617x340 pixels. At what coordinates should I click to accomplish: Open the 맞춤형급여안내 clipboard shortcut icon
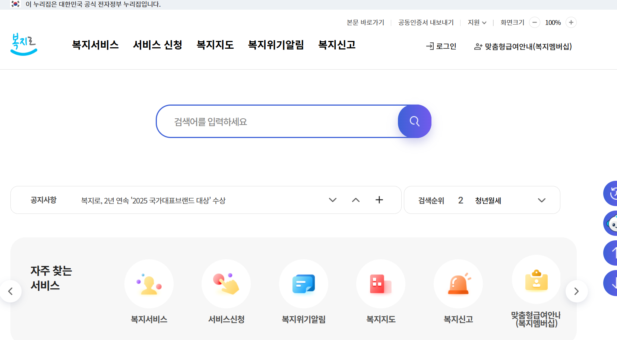pyautogui.click(x=537, y=280)
